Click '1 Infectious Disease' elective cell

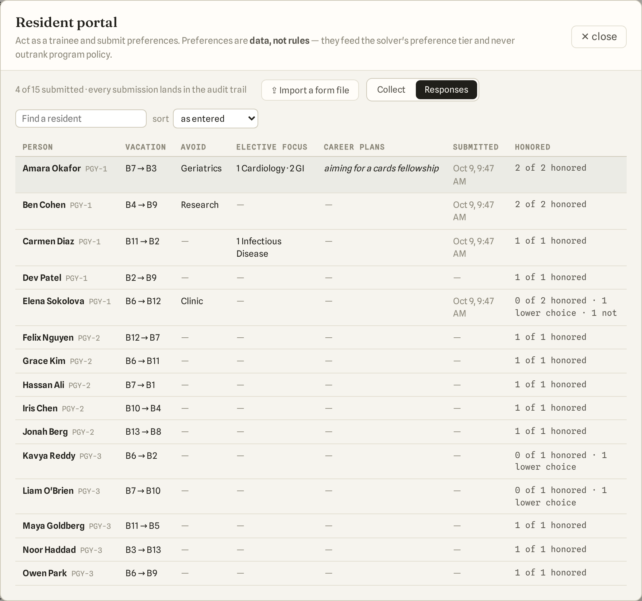tap(259, 247)
